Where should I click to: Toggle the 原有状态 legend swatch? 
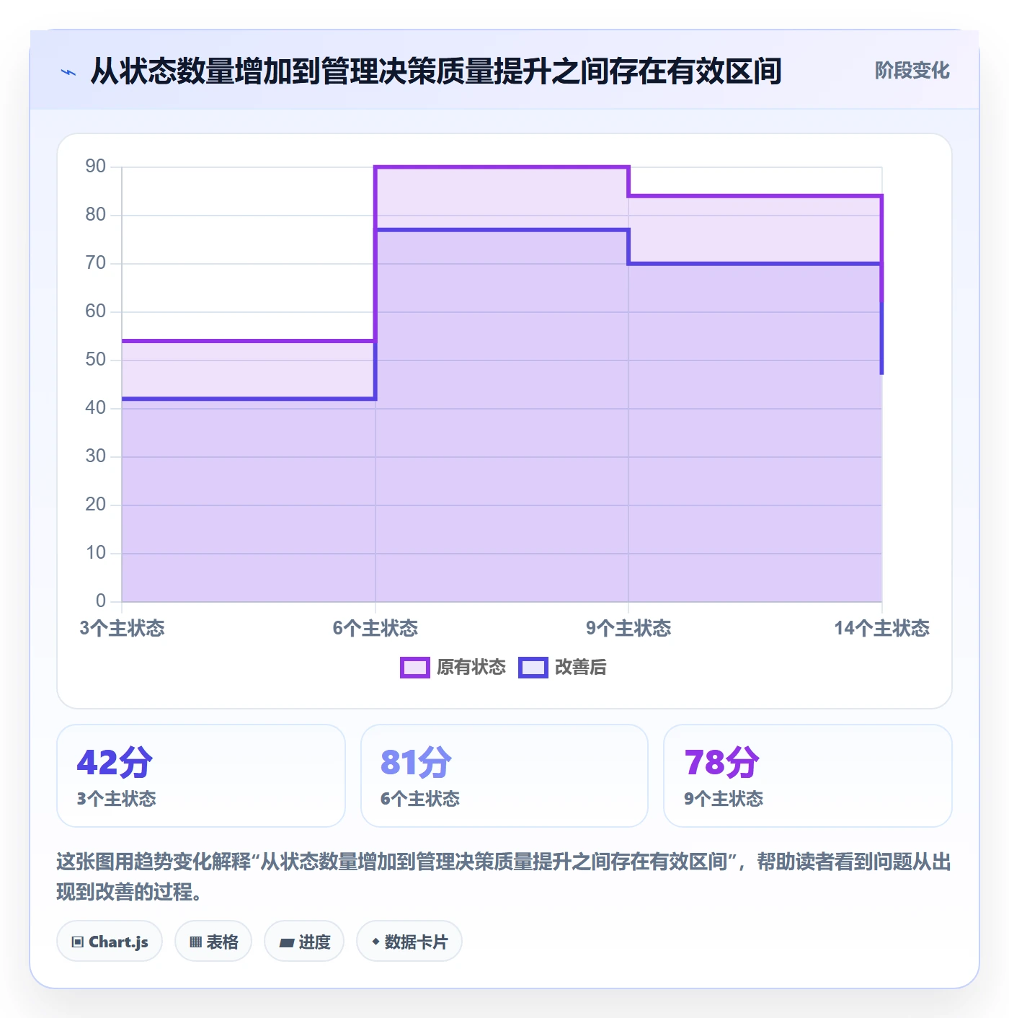414,668
